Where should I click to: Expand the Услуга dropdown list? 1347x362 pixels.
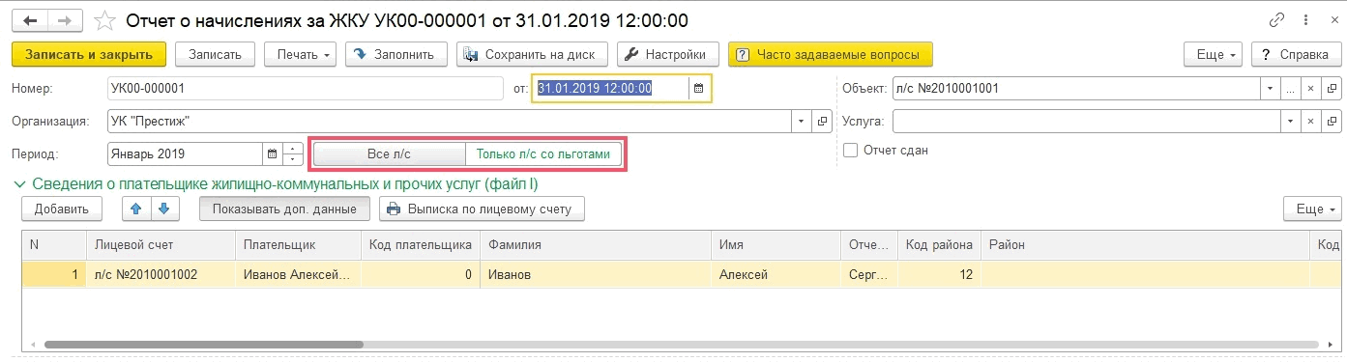click(x=1290, y=122)
